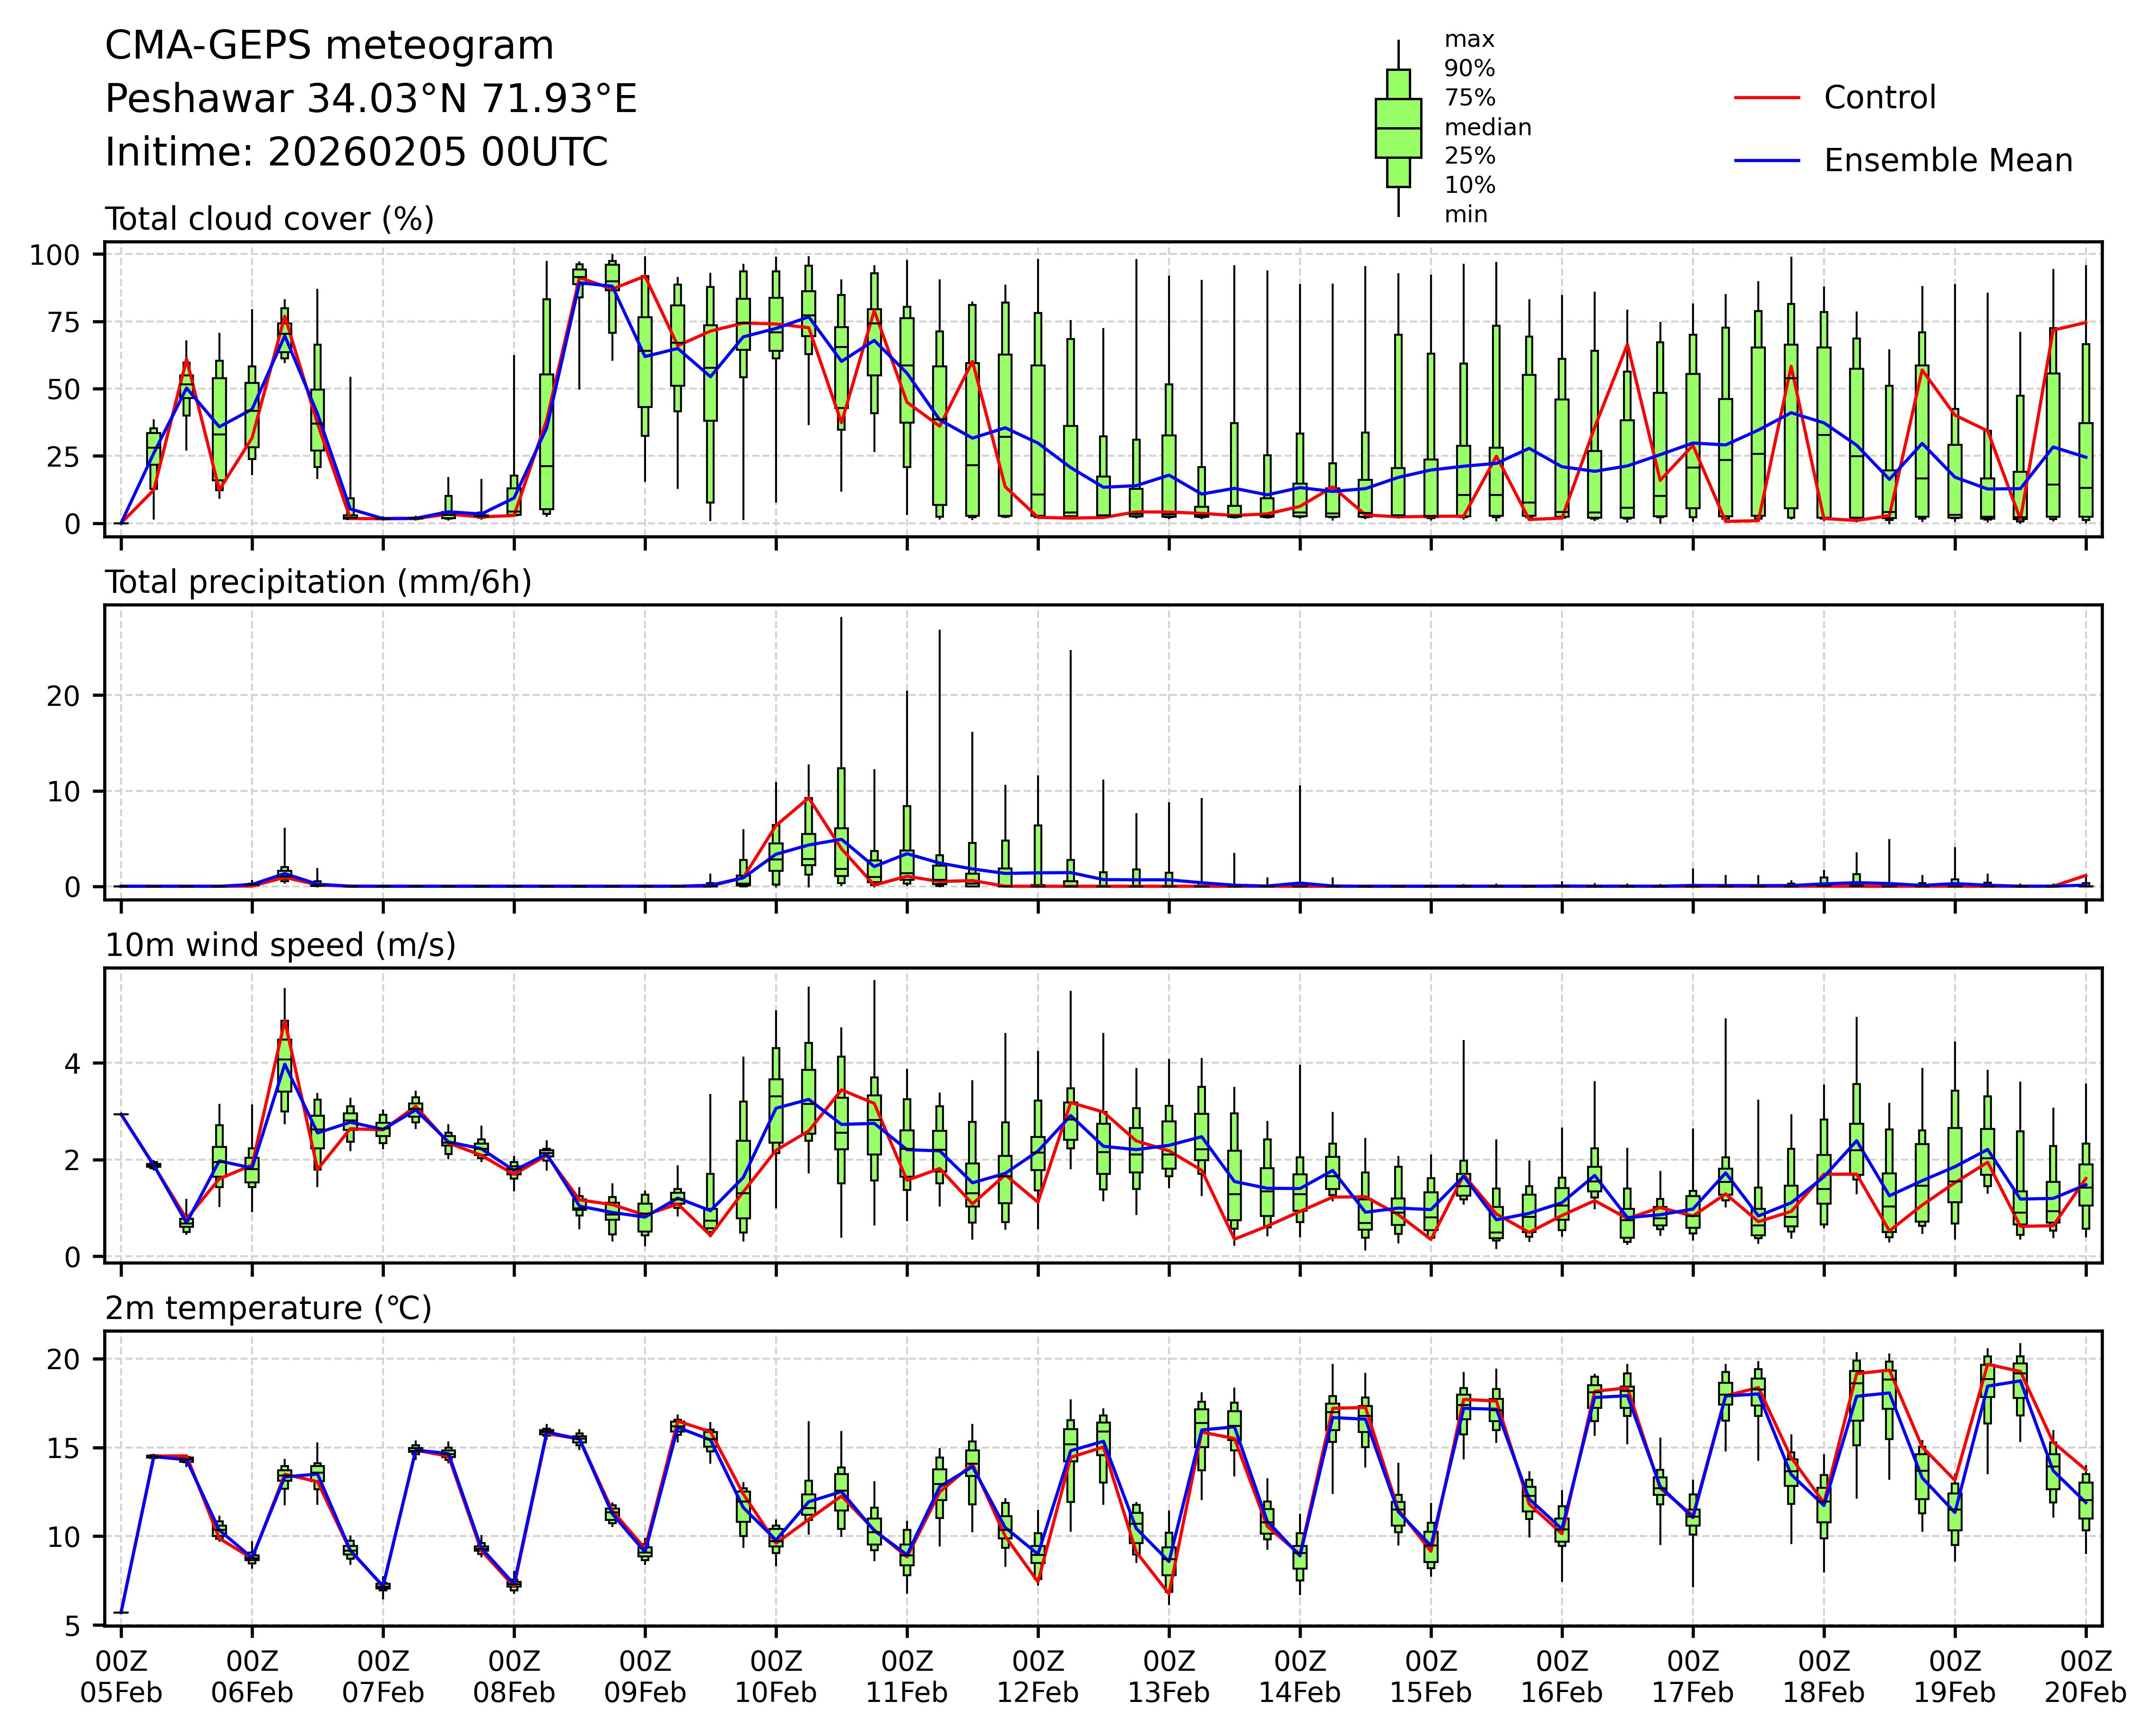Image resolution: width=2156 pixels, height=1736 pixels.
Task: Click the '100' tick on cloud cover axis
Action: coord(54,255)
